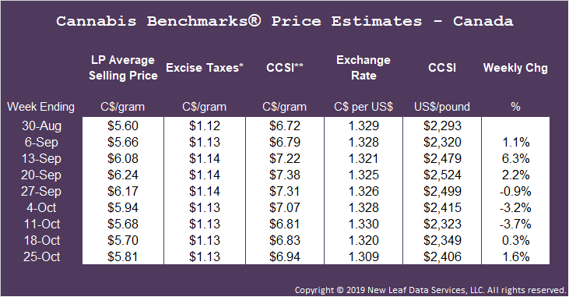569x297 pixels.
Task: Select the Excise Taxes column header
Action: (x=205, y=68)
